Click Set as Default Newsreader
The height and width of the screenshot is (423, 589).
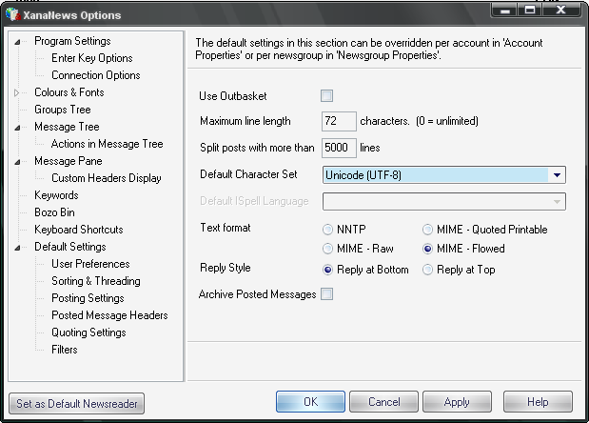[x=77, y=403]
